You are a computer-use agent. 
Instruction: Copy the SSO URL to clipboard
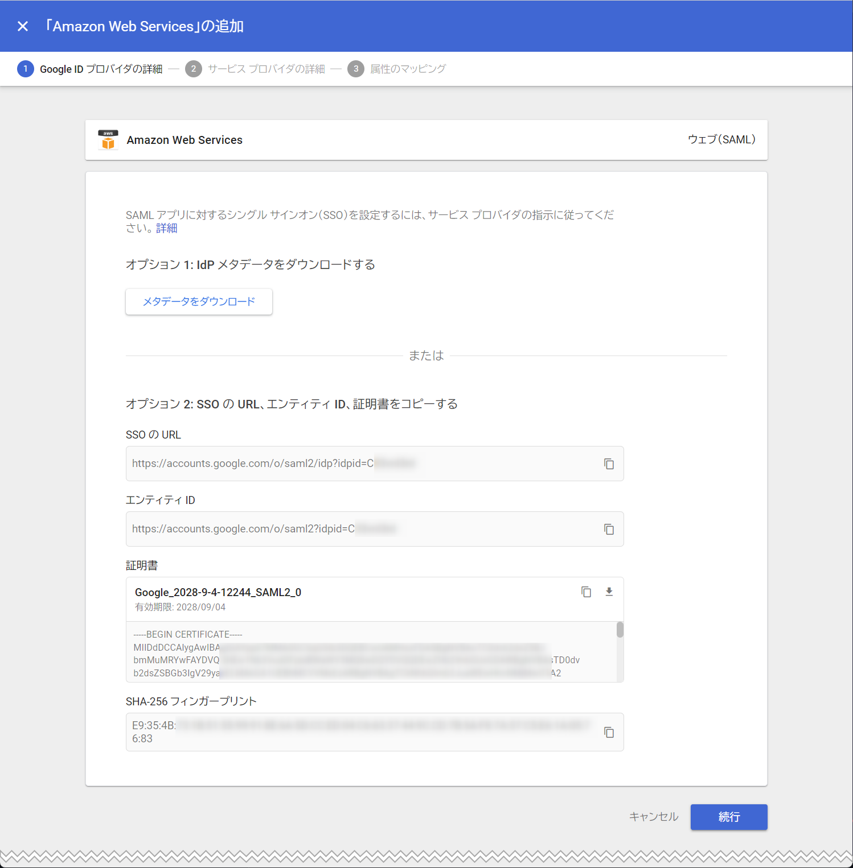click(609, 464)
